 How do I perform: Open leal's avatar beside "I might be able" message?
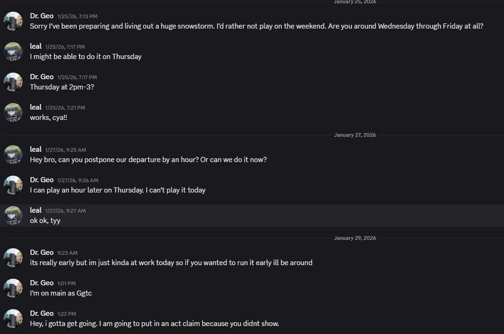(13, 52)
